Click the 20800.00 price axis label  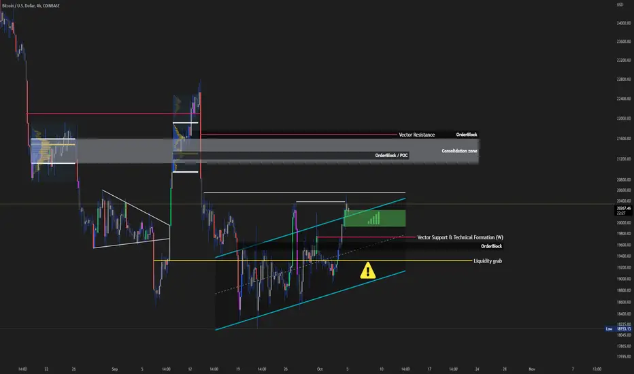pos(624,180)
